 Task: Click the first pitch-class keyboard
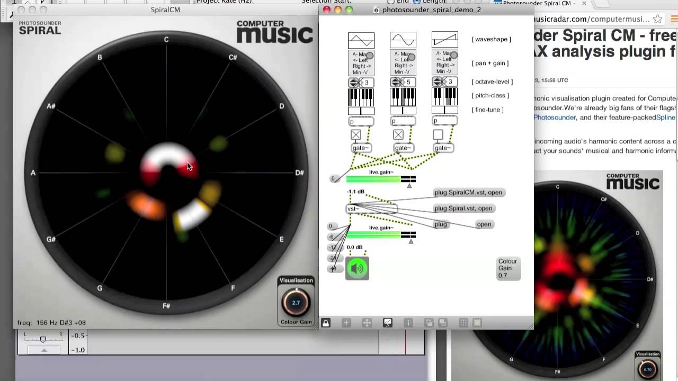tap(361, 97)
